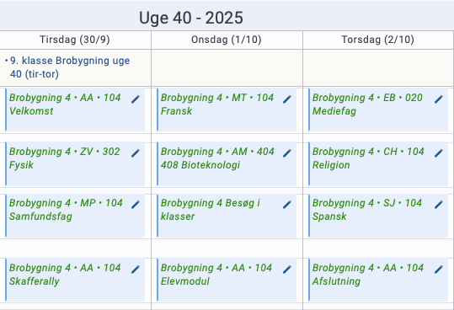Open the Velkomst lesson block
Viewport: 454px width, 310px height.
(x=75, y=110)
